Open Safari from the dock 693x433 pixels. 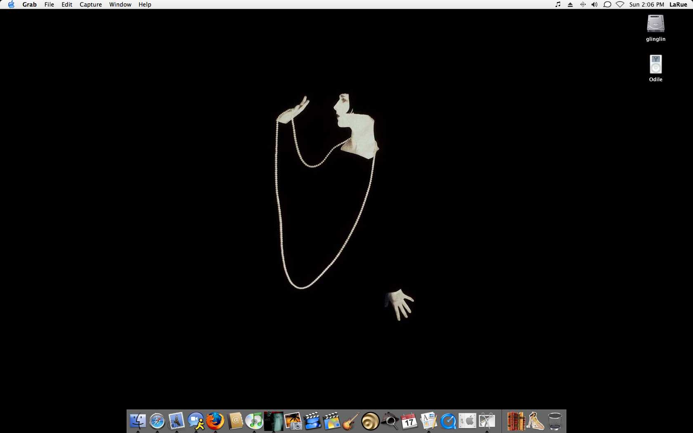(x=157, y=421)
